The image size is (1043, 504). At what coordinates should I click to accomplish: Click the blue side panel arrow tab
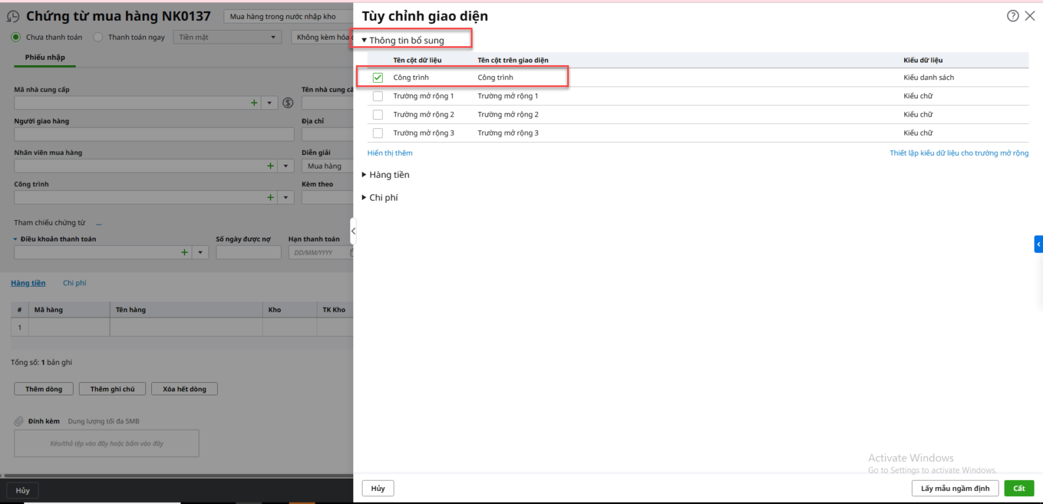(x=1038, y=244)
